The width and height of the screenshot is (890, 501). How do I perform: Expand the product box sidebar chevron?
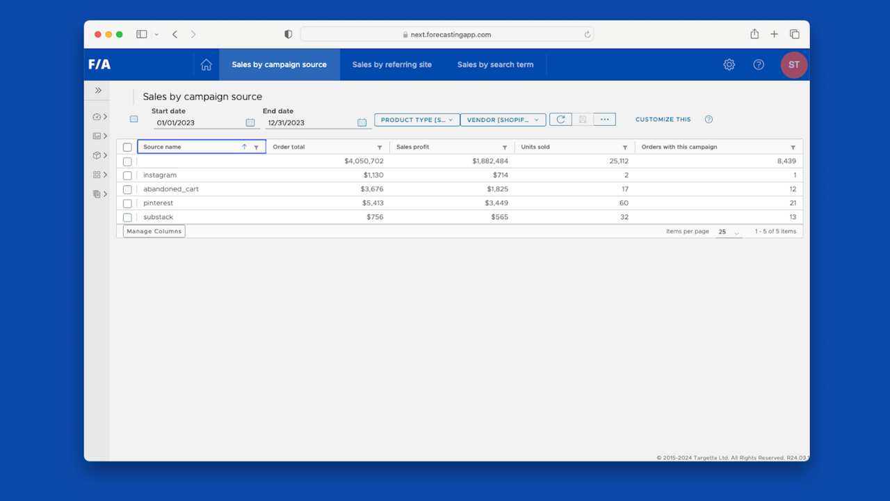coord(106,156)
